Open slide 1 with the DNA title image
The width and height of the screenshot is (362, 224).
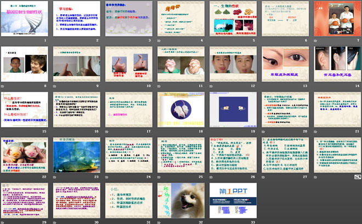[25, 20]
